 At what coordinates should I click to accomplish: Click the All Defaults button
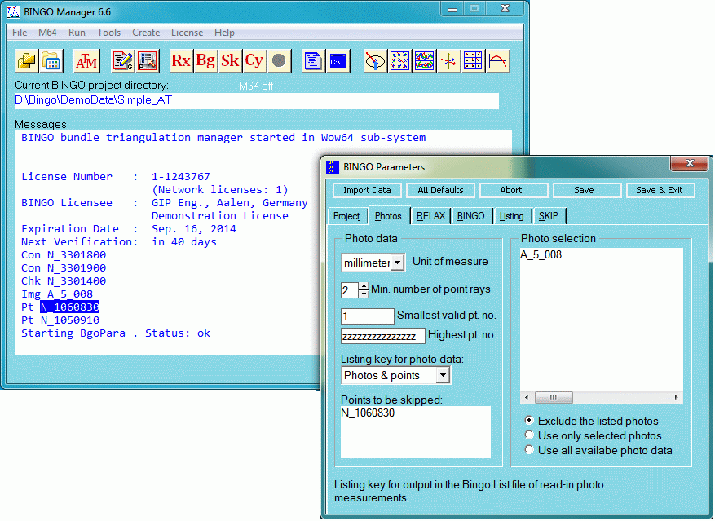[x=440, y=190]
